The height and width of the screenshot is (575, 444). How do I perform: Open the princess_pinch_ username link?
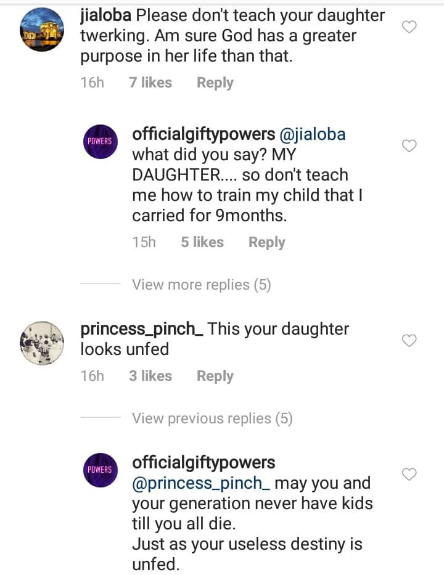click(142, 329)
